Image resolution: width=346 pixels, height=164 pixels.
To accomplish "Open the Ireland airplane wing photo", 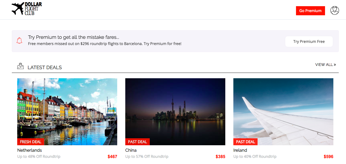I will [283, 112].
